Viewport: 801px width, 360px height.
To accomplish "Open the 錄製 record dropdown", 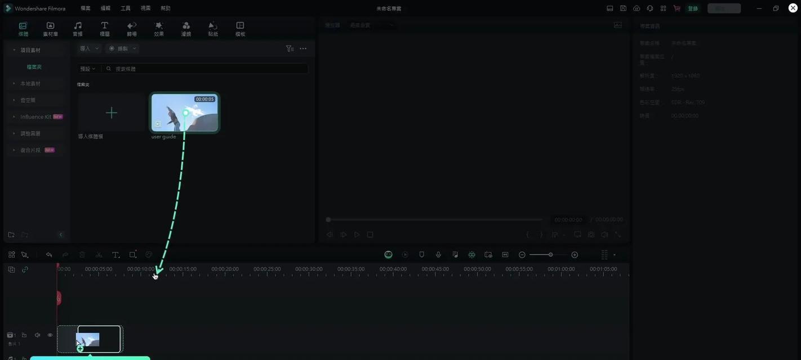I will pos(122,48).
